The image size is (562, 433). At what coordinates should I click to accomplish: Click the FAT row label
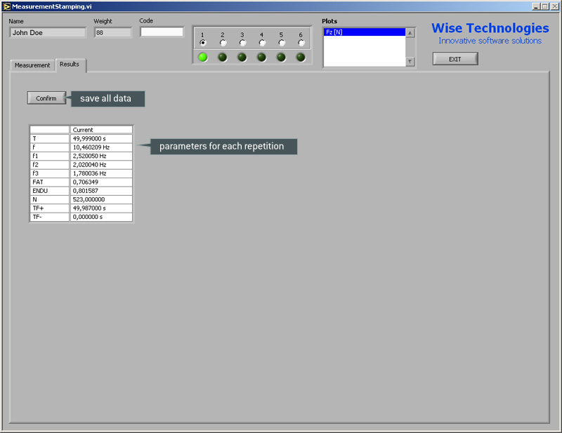click(x=49, y=182)
